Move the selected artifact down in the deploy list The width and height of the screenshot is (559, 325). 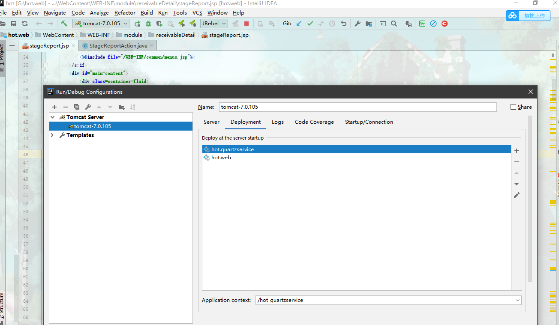click(x=517, y=184)
